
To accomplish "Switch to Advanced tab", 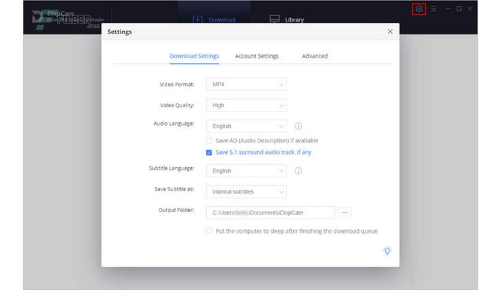I will pos(315,56).
